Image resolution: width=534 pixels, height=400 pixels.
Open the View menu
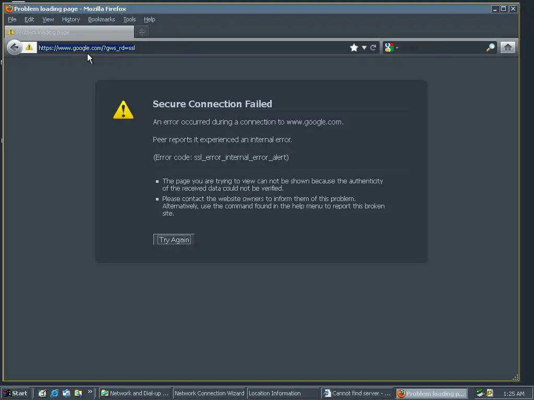tap(48, 19)
